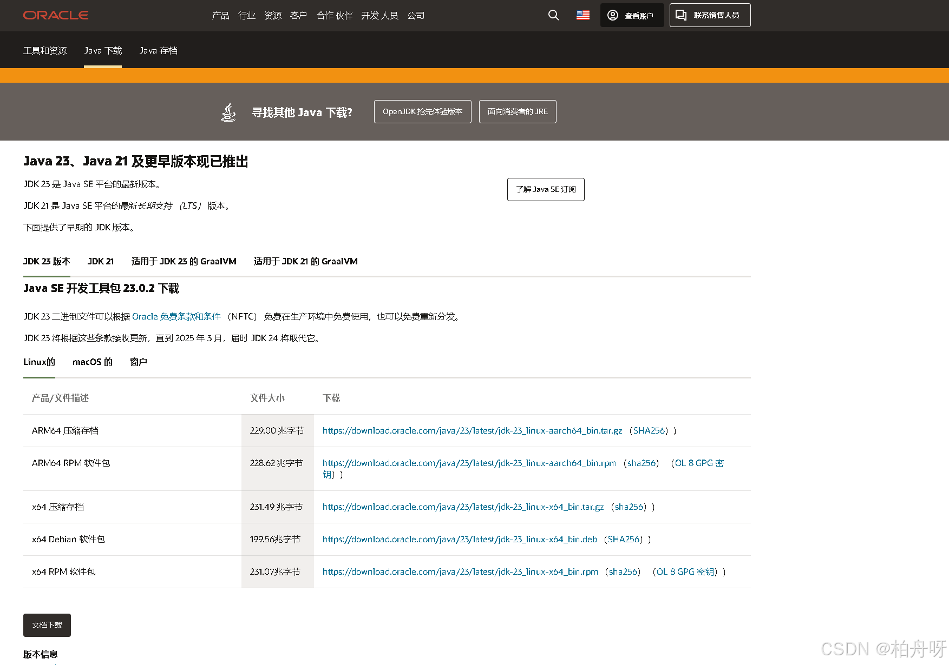Select the Java 下载 tab
This screenshot has width=949, height=665.
(103, 50)
